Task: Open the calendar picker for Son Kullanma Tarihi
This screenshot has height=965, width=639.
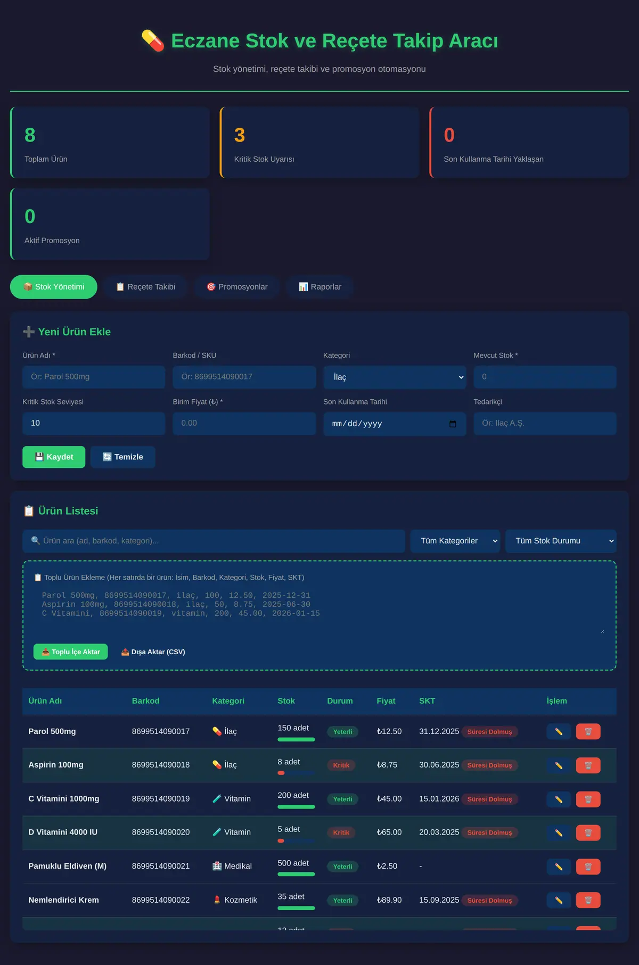Action: pyautogui.click(x=453, y=424)
